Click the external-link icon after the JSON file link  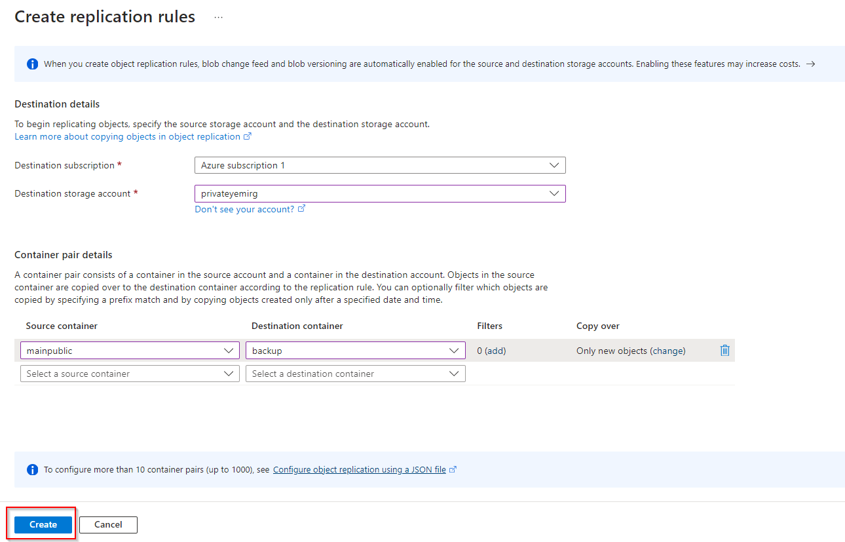(453, 470)
